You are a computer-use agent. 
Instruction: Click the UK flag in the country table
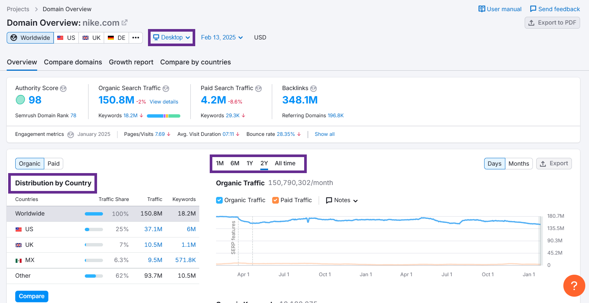(19, 245)
